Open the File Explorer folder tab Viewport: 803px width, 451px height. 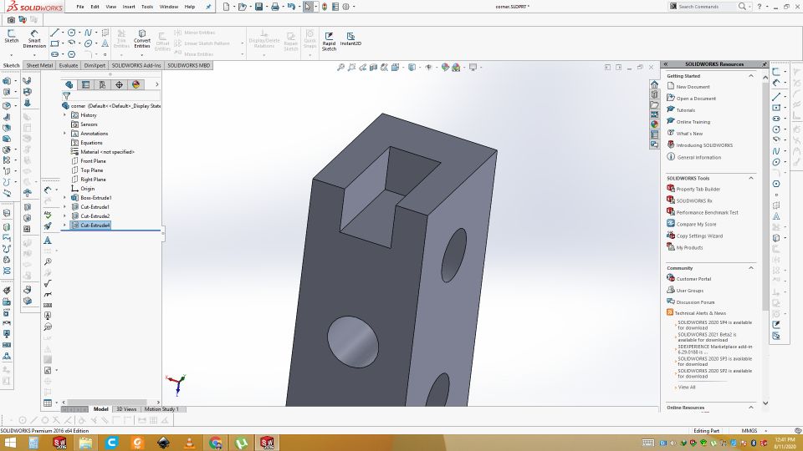click(x=654, y=105)
